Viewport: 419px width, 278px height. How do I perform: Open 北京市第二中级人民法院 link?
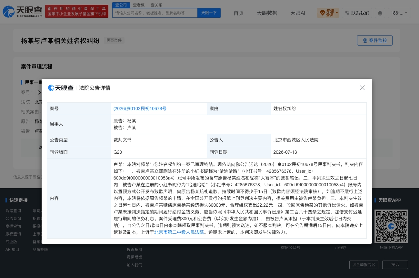(x=179, y=232)
